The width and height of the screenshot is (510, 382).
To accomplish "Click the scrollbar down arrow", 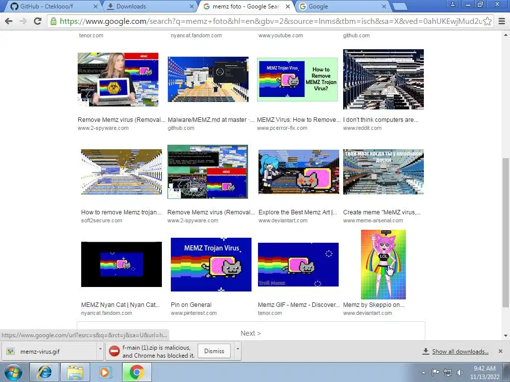I will tap(506, 336).
